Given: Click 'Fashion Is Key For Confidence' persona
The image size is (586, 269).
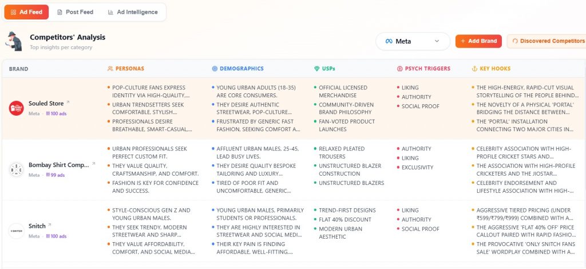Looking at the screenshot, I should 156,187.
